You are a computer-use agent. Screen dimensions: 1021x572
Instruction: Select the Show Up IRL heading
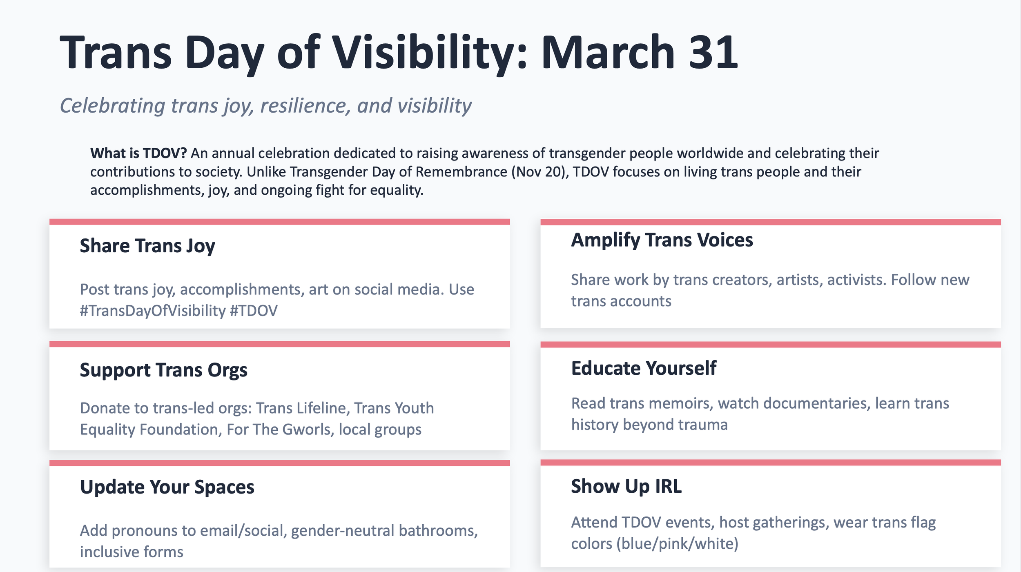(626, 487)
